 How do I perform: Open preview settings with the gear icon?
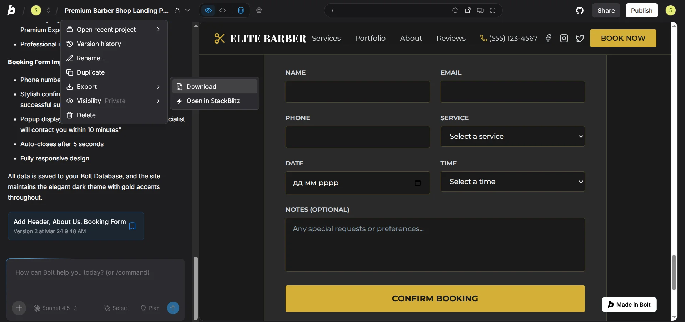(259, 10)
